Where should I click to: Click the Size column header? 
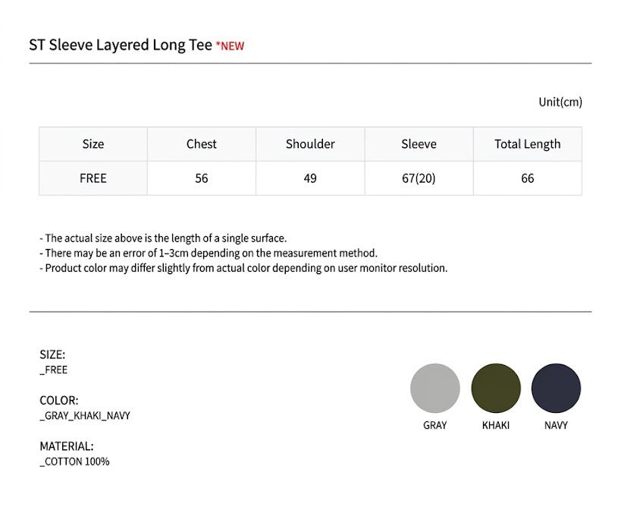point(93,144)
